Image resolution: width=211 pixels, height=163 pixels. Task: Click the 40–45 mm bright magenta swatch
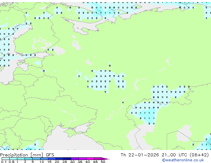pos(90,159)
